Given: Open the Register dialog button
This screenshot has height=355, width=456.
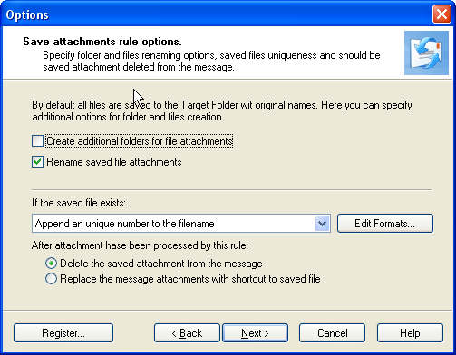Looking at the screenshot, I should point(63,333).
